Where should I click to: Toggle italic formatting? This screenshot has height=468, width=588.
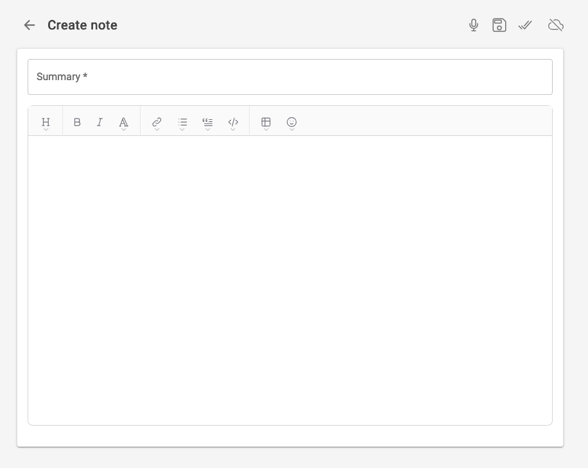pos(99,122)
